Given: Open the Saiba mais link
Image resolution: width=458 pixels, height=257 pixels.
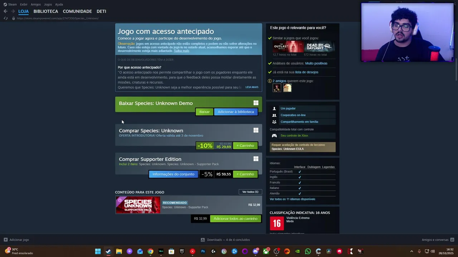Looking at the screenshot, I should point(181,51).
